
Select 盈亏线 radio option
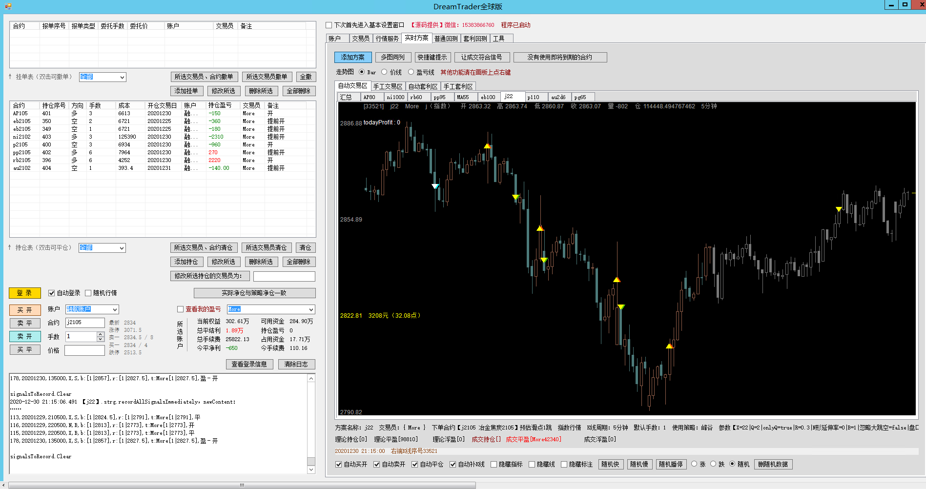(411, 72)
